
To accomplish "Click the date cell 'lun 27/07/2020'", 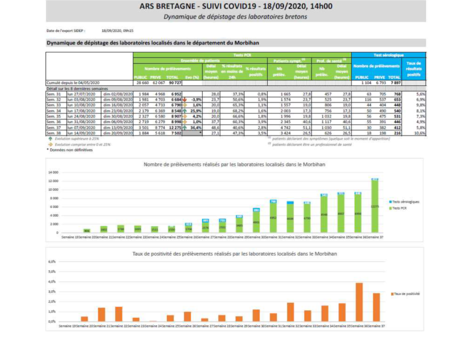I will point(81,94).
